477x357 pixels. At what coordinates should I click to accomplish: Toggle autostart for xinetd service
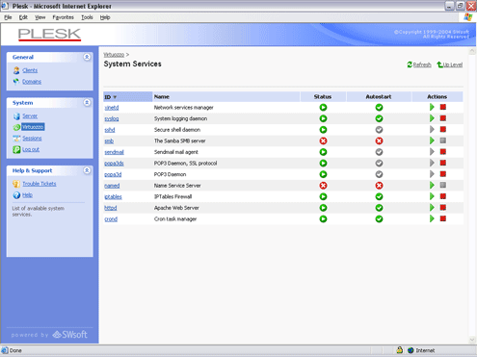click(x=379, y=108)
